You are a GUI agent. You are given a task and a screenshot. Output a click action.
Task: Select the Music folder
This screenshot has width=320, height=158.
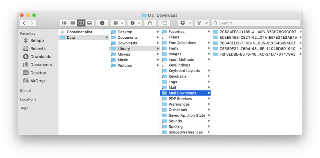[x=134, y=60]
